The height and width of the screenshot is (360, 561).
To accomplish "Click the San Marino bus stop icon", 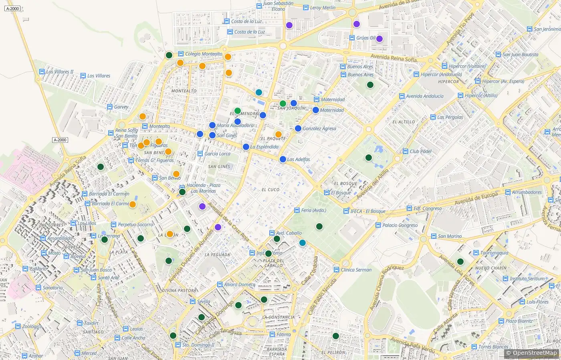I will (433, 236).
